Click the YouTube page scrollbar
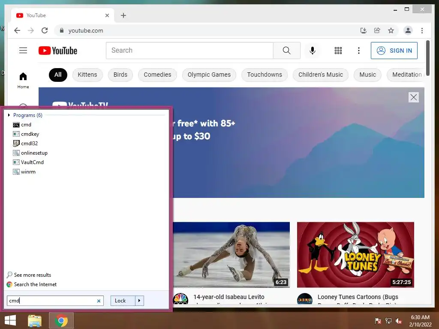Image resolution: width=439 pixels, height=329 pixels. [x=428, y=58]
